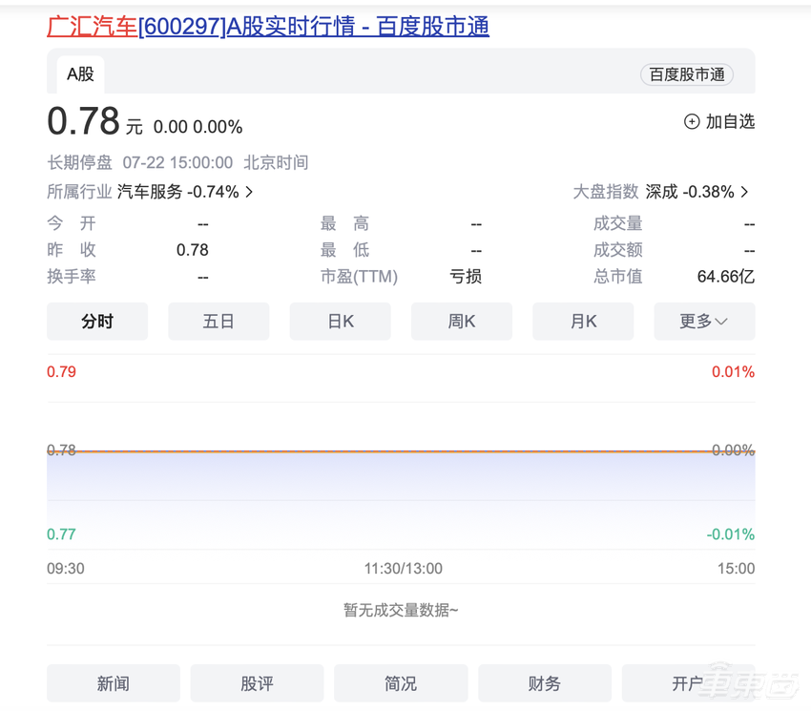Select the A股 tab

pos(80,73)
